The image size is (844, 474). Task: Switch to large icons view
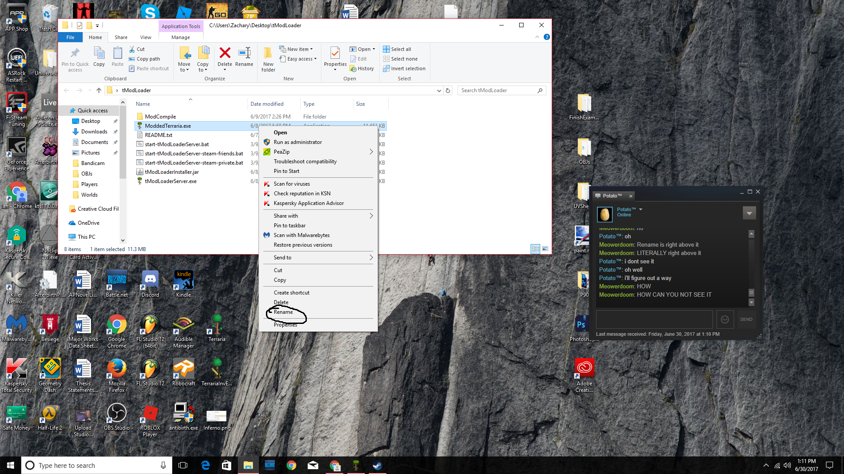click(x=545, y=249)
